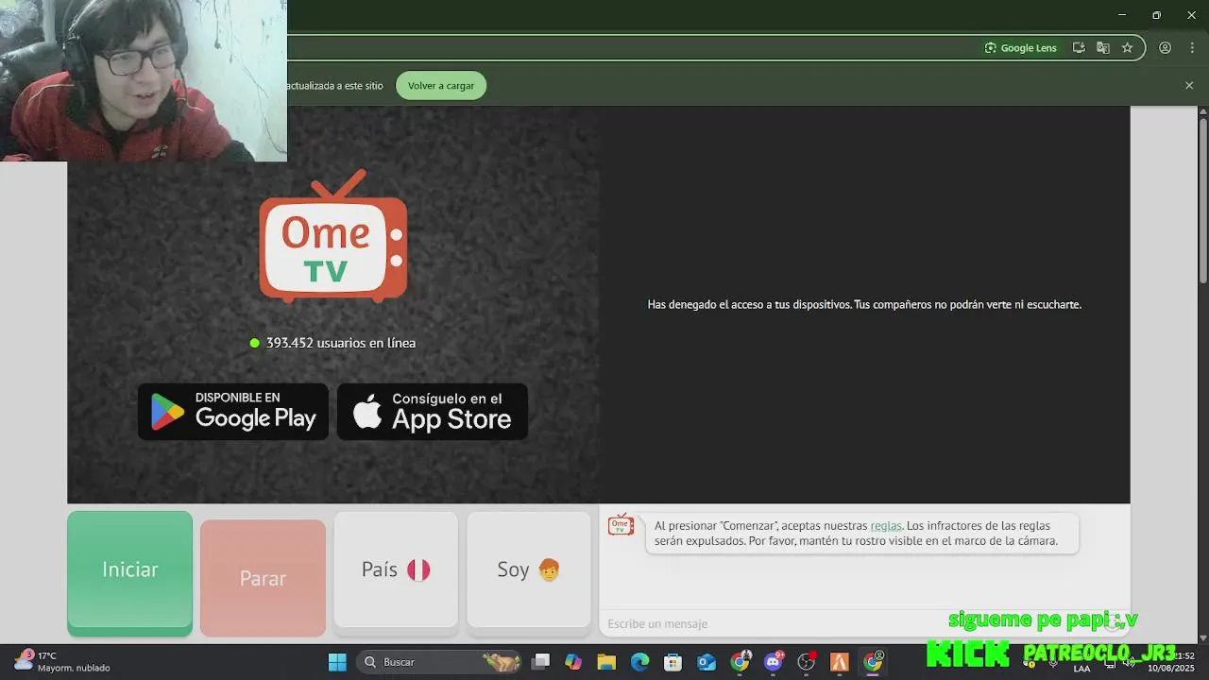This screenshot has width=1209, height=680.
Task: Open Task View on the taskbar
Action: (x=540, y=662)
